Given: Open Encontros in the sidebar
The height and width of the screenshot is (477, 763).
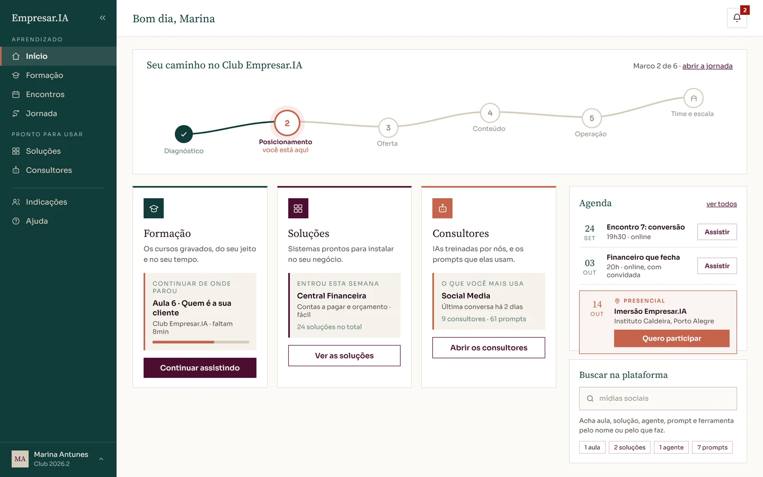Looking at the screenshot, I should [58, 94].
